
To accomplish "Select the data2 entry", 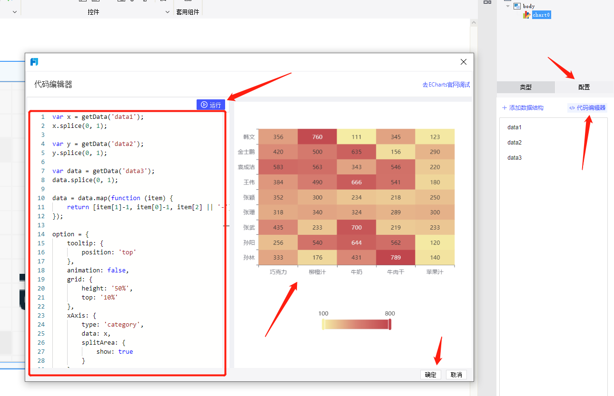I will [x=515, y=143].
